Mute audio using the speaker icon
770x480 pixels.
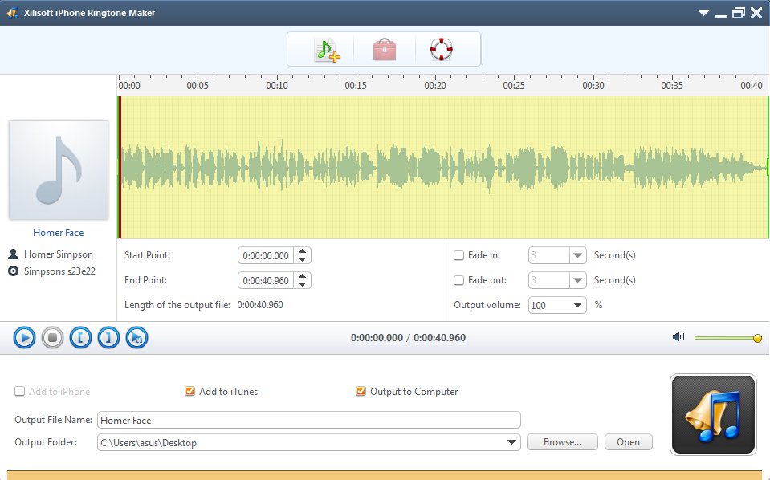[678, 337]
